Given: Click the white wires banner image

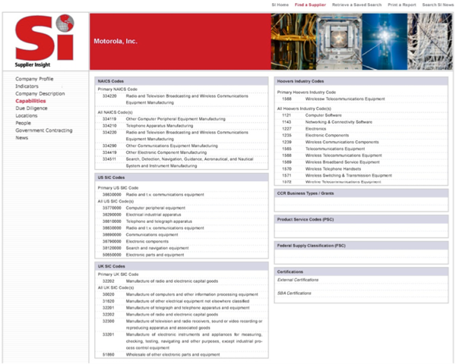Looking at the screenshot, I should [430, 42].
